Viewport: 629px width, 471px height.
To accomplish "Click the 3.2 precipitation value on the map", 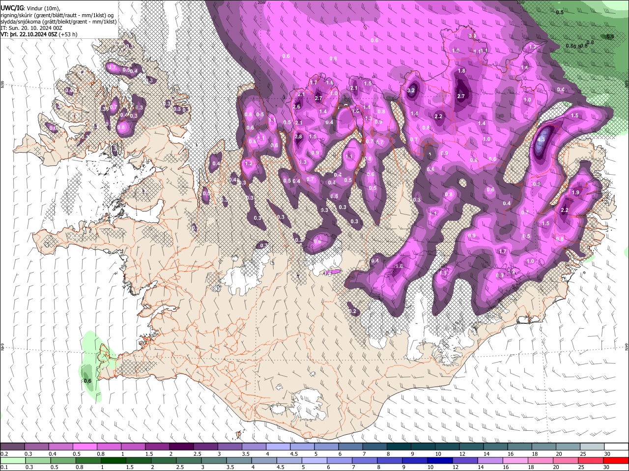I will (411, 90).
